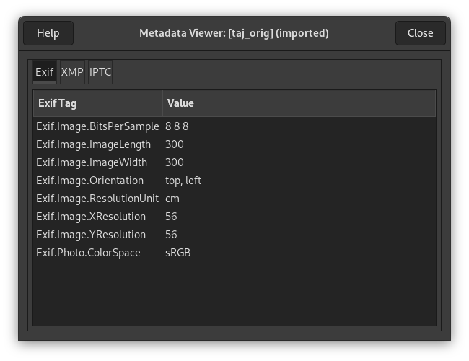Click the 'cm' resolution unit value
Screen dimensions: 469x361
tap(172, 199)
